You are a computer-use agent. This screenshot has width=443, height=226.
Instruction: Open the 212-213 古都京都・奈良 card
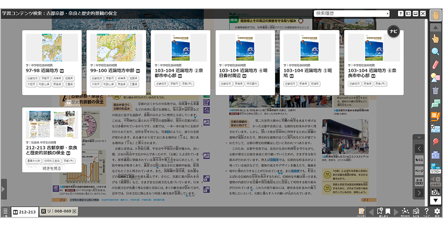pyautogui.click(x=52, y=140)
